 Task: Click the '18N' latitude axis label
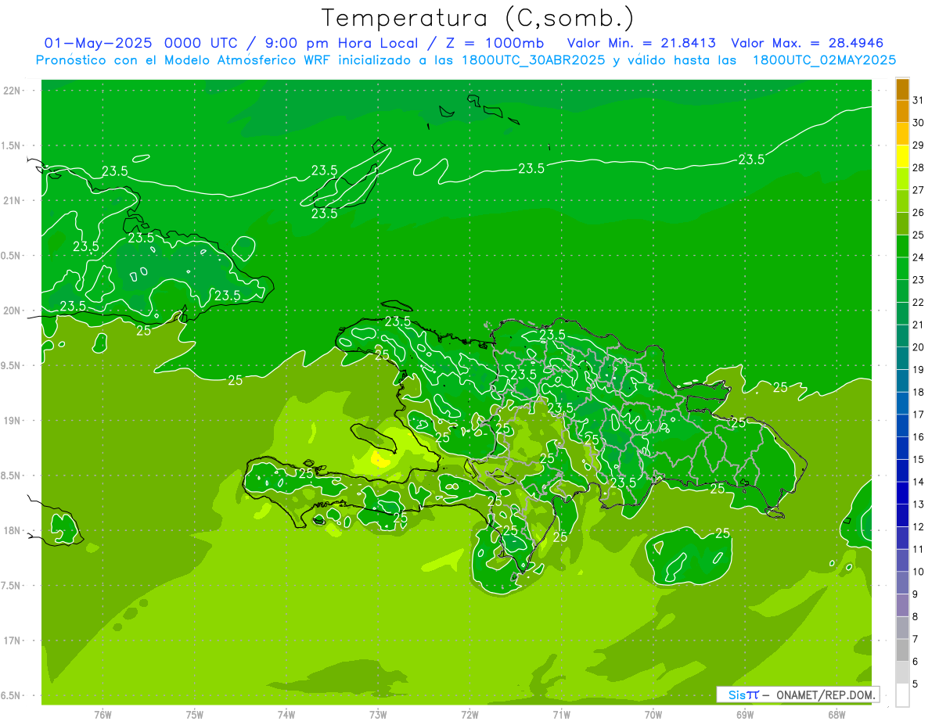coord(12,530)
